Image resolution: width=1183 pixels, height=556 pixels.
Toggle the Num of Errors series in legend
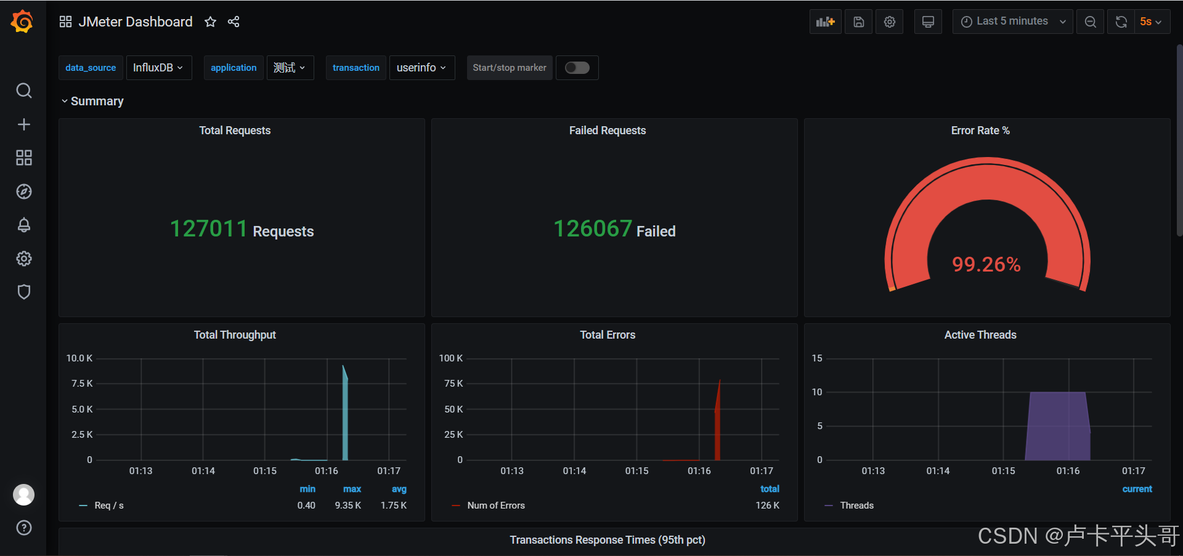point(496,506)
